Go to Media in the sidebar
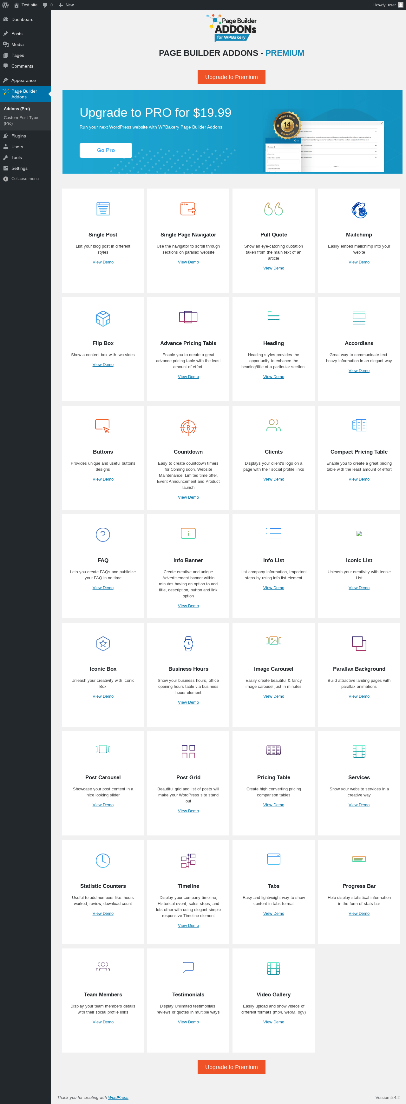This screenshot has width=406, height=1104. click(25, 44)
